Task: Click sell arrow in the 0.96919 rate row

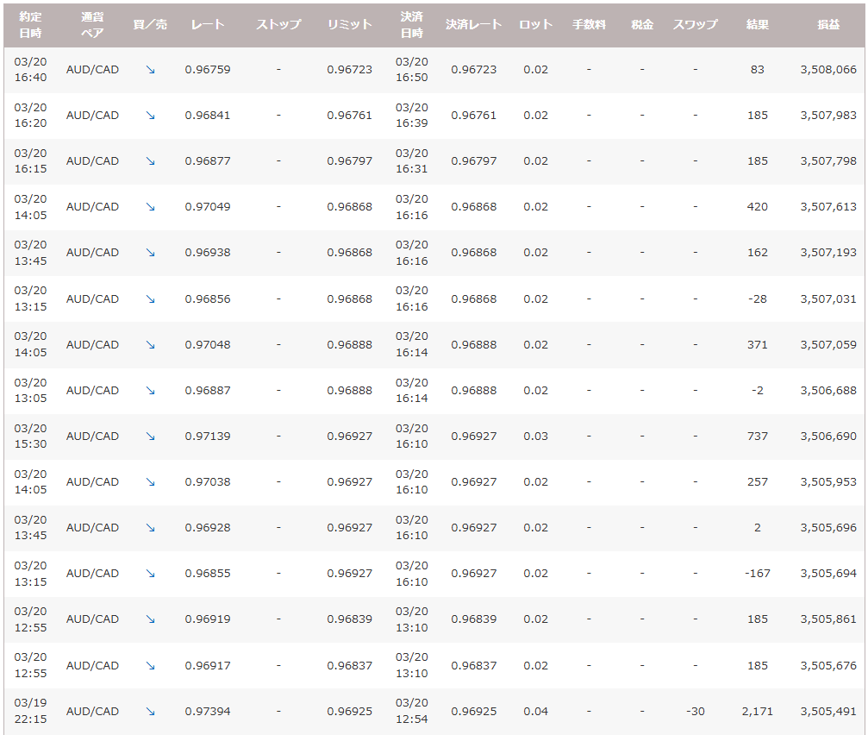Action: 150,619
